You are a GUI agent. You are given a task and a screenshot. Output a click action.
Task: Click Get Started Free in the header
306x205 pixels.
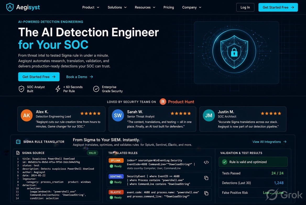pos(278,7)
